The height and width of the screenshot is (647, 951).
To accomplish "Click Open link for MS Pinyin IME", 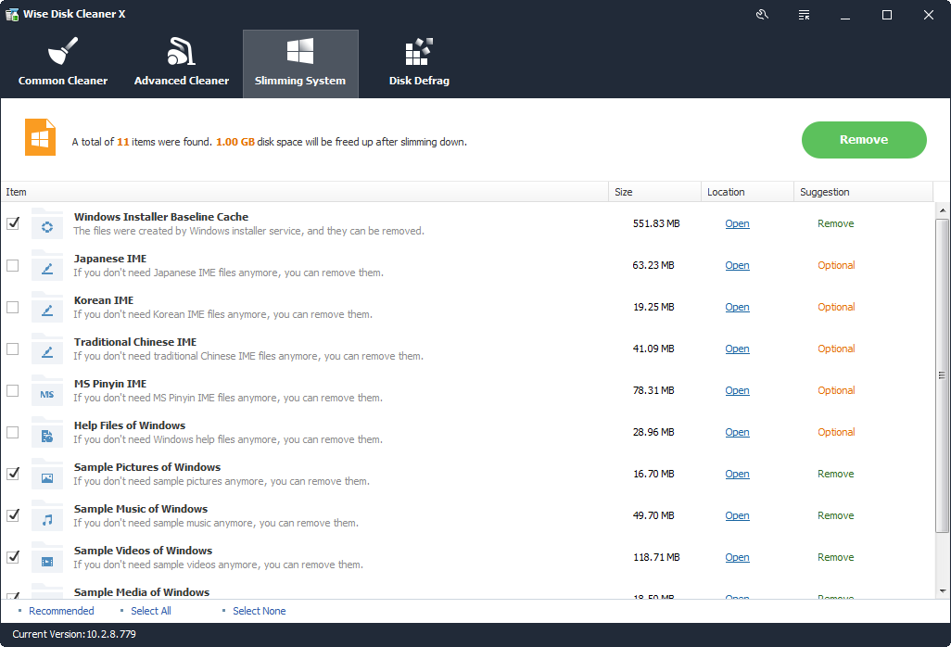I will coord(737,391).
